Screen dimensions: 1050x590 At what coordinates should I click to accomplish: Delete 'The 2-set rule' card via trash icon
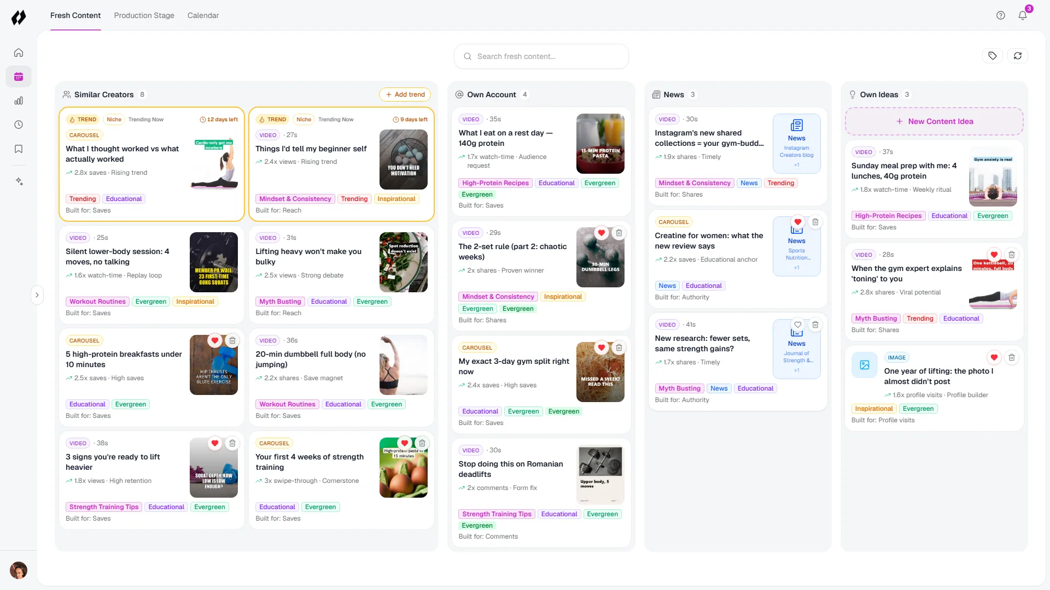pyautogui.click(x=619, y=233)
